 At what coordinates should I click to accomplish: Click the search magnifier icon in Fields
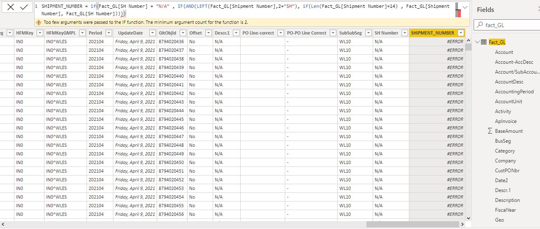point(480,25)
